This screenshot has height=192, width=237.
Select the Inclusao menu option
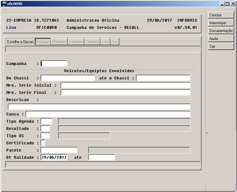[43, 42]
